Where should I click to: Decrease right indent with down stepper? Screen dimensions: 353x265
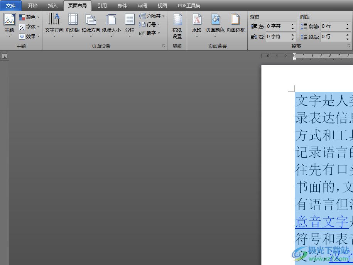click(293, 39)
